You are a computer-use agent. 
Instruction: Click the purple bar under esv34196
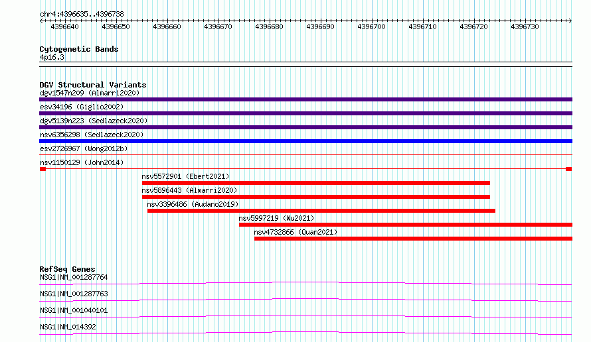305,113
